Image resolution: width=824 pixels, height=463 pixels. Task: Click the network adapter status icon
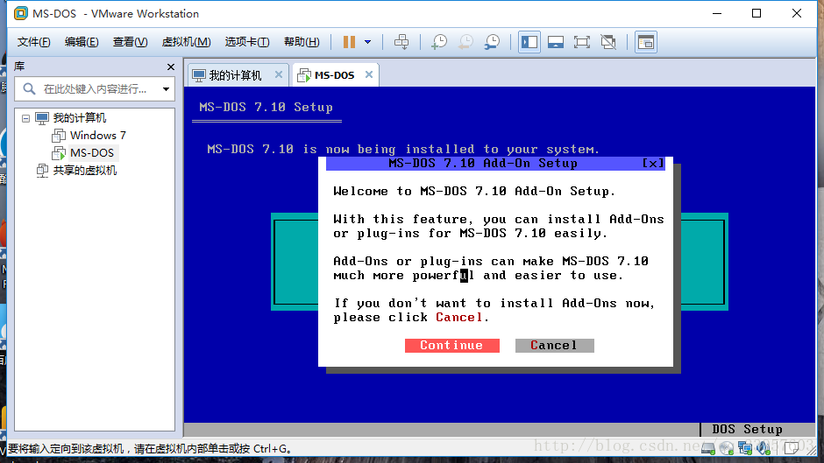click(744, 448)
